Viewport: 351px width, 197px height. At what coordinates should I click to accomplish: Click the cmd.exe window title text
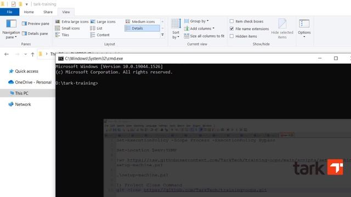(94, 59)
